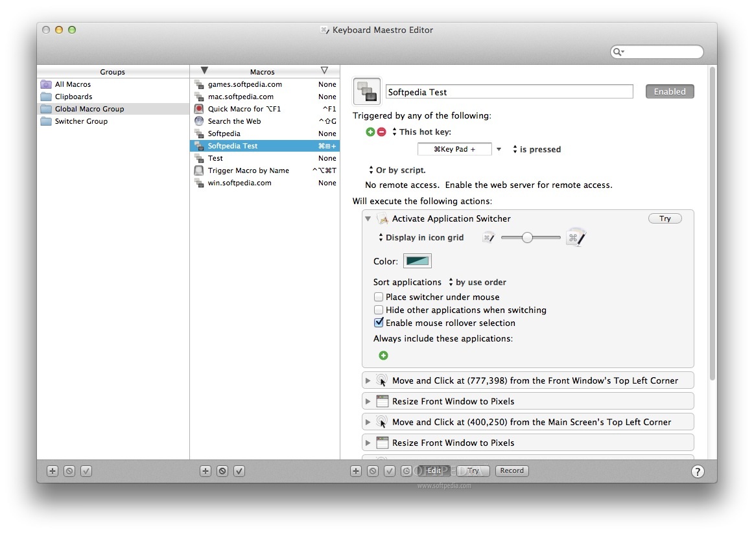
Task: Click the macro icon well beside the name field
Action: coord(366,91)
